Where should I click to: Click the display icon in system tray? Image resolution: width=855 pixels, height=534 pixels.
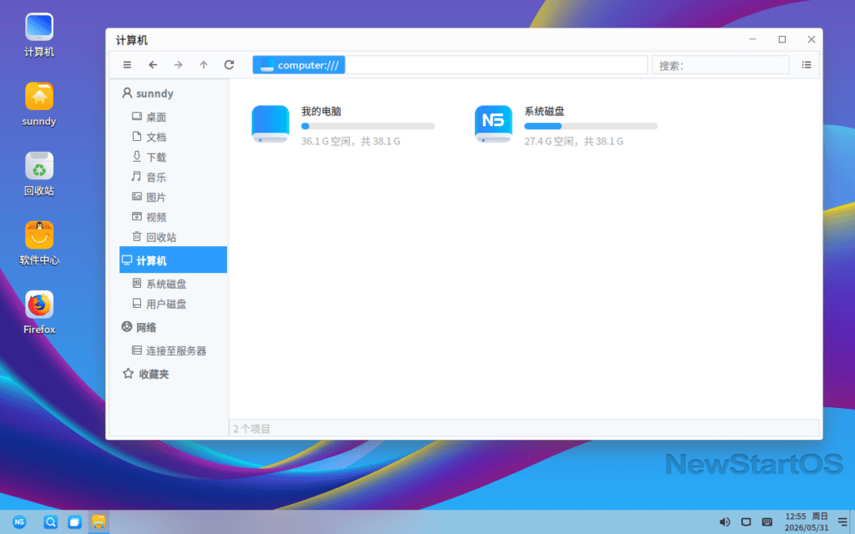point(746,522)
